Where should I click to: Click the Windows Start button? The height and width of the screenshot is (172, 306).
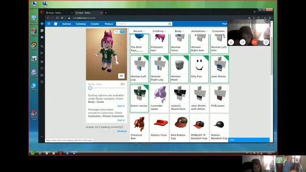point(33,153)
